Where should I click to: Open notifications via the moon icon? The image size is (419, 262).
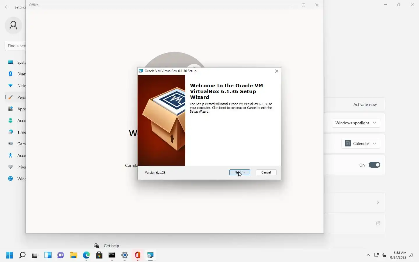tap(411, 255)
